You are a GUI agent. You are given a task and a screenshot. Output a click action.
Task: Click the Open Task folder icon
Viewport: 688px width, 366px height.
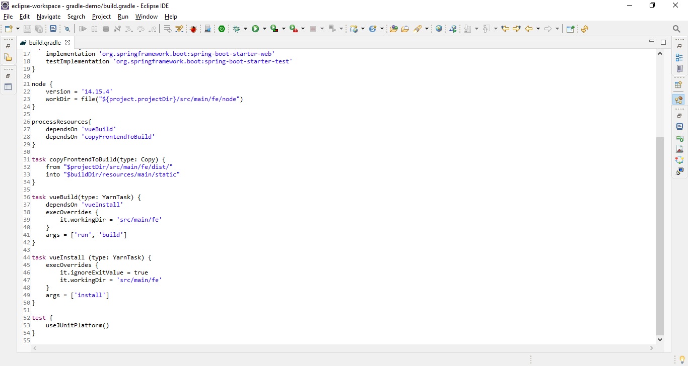click(405, 29)
